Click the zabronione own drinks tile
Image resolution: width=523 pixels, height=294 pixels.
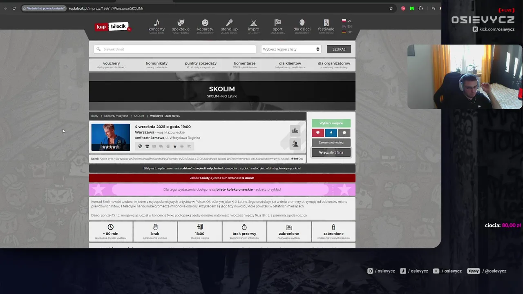click(x=333, y=232)
